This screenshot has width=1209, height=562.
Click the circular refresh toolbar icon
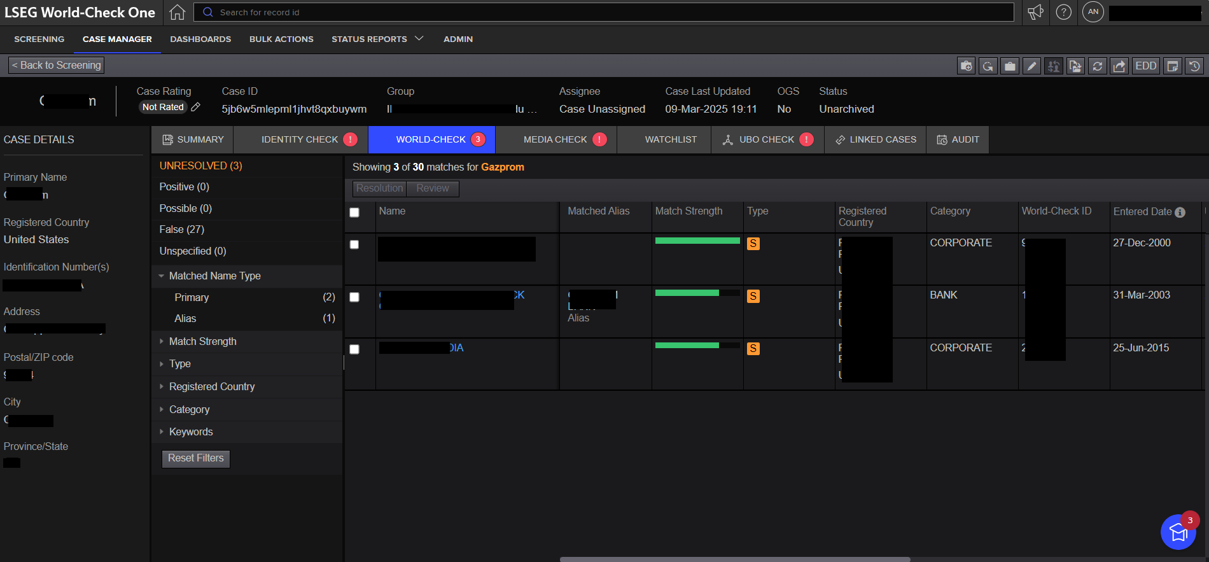(1098, 66)
